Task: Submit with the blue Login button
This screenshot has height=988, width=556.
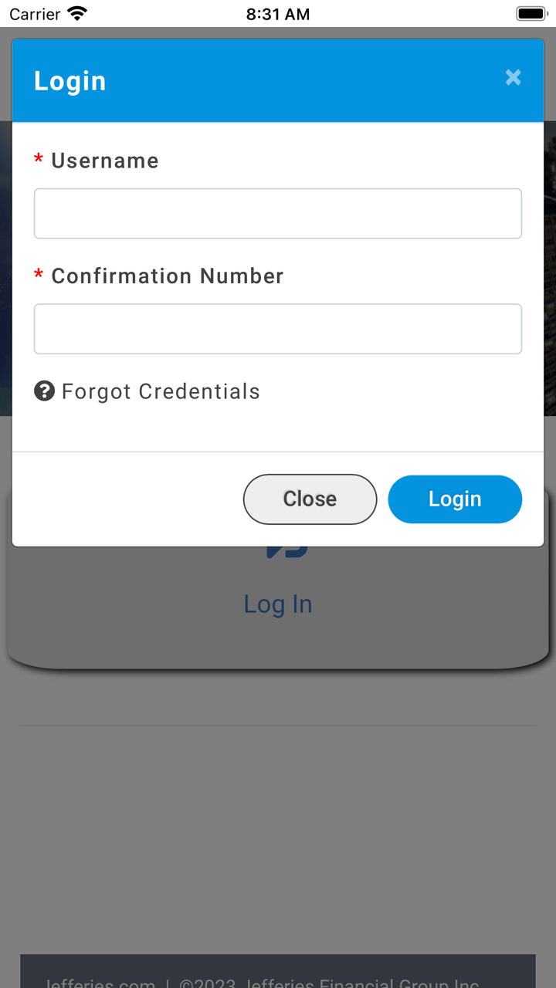Action: coord(455,499)
